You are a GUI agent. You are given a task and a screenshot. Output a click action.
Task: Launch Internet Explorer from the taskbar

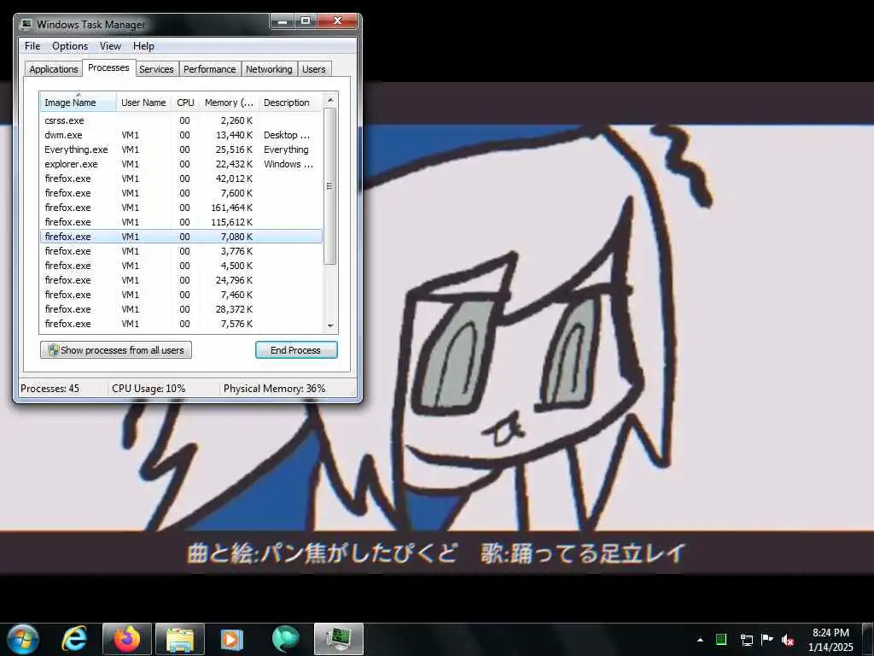click(75, 639)
